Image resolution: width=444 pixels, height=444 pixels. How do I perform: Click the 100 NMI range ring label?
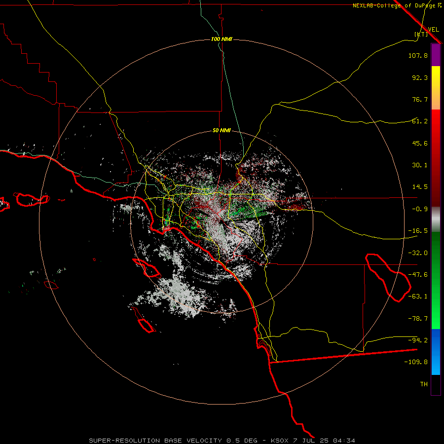click(x=222, y=39)
